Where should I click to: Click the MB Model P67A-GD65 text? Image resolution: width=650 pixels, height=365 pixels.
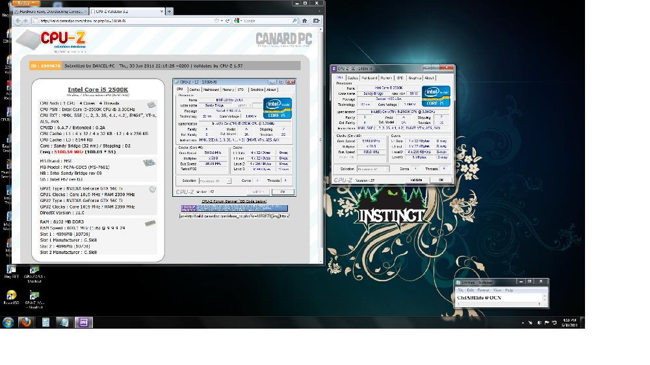tap(75, 167)
